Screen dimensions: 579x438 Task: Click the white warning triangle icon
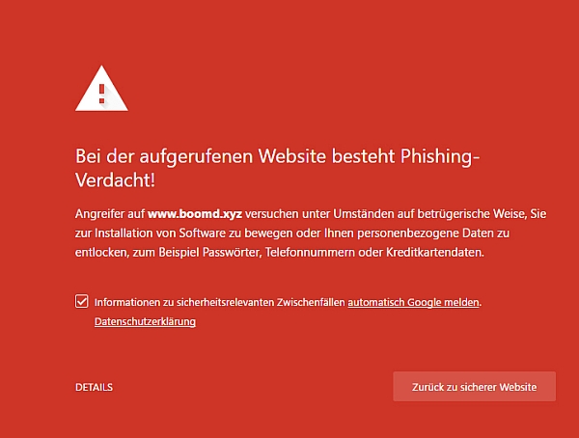(x=101, y=89)
